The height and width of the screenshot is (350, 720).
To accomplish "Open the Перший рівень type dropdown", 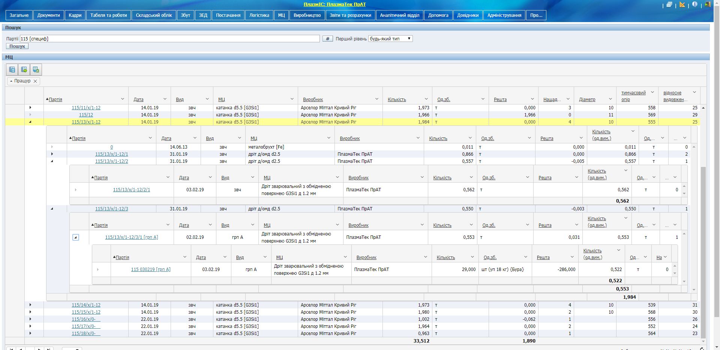I will pos(390,39).
